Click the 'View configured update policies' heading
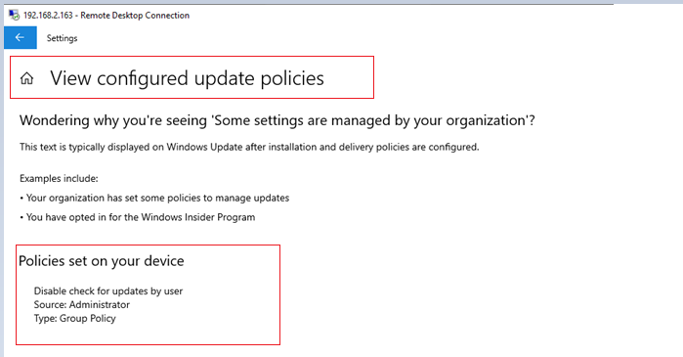This screenshot has width=683, height=357. pyautogui.click(x=187, y=78)
